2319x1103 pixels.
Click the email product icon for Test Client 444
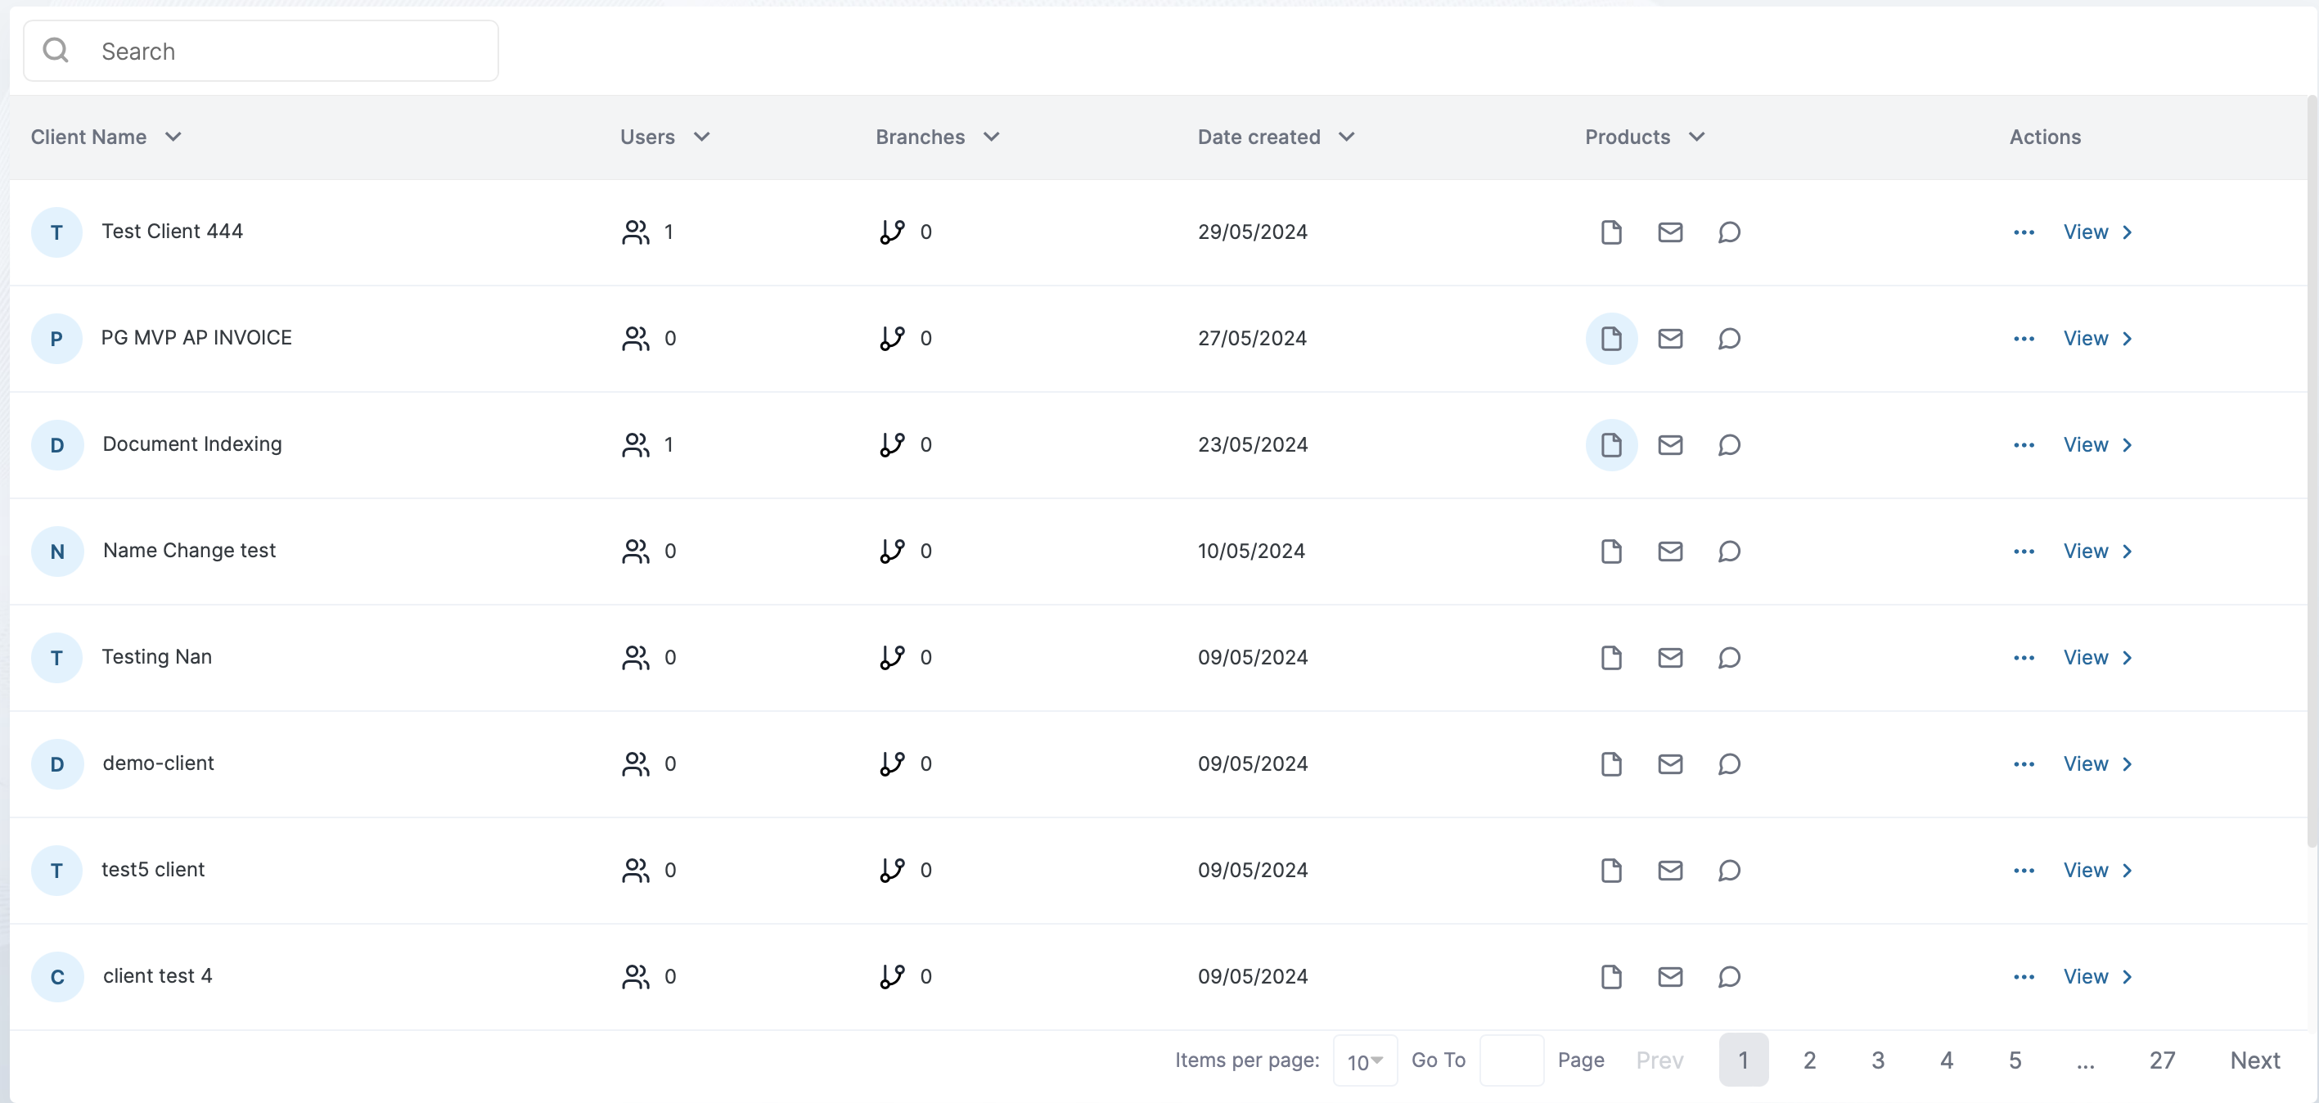coord(1670,232)
